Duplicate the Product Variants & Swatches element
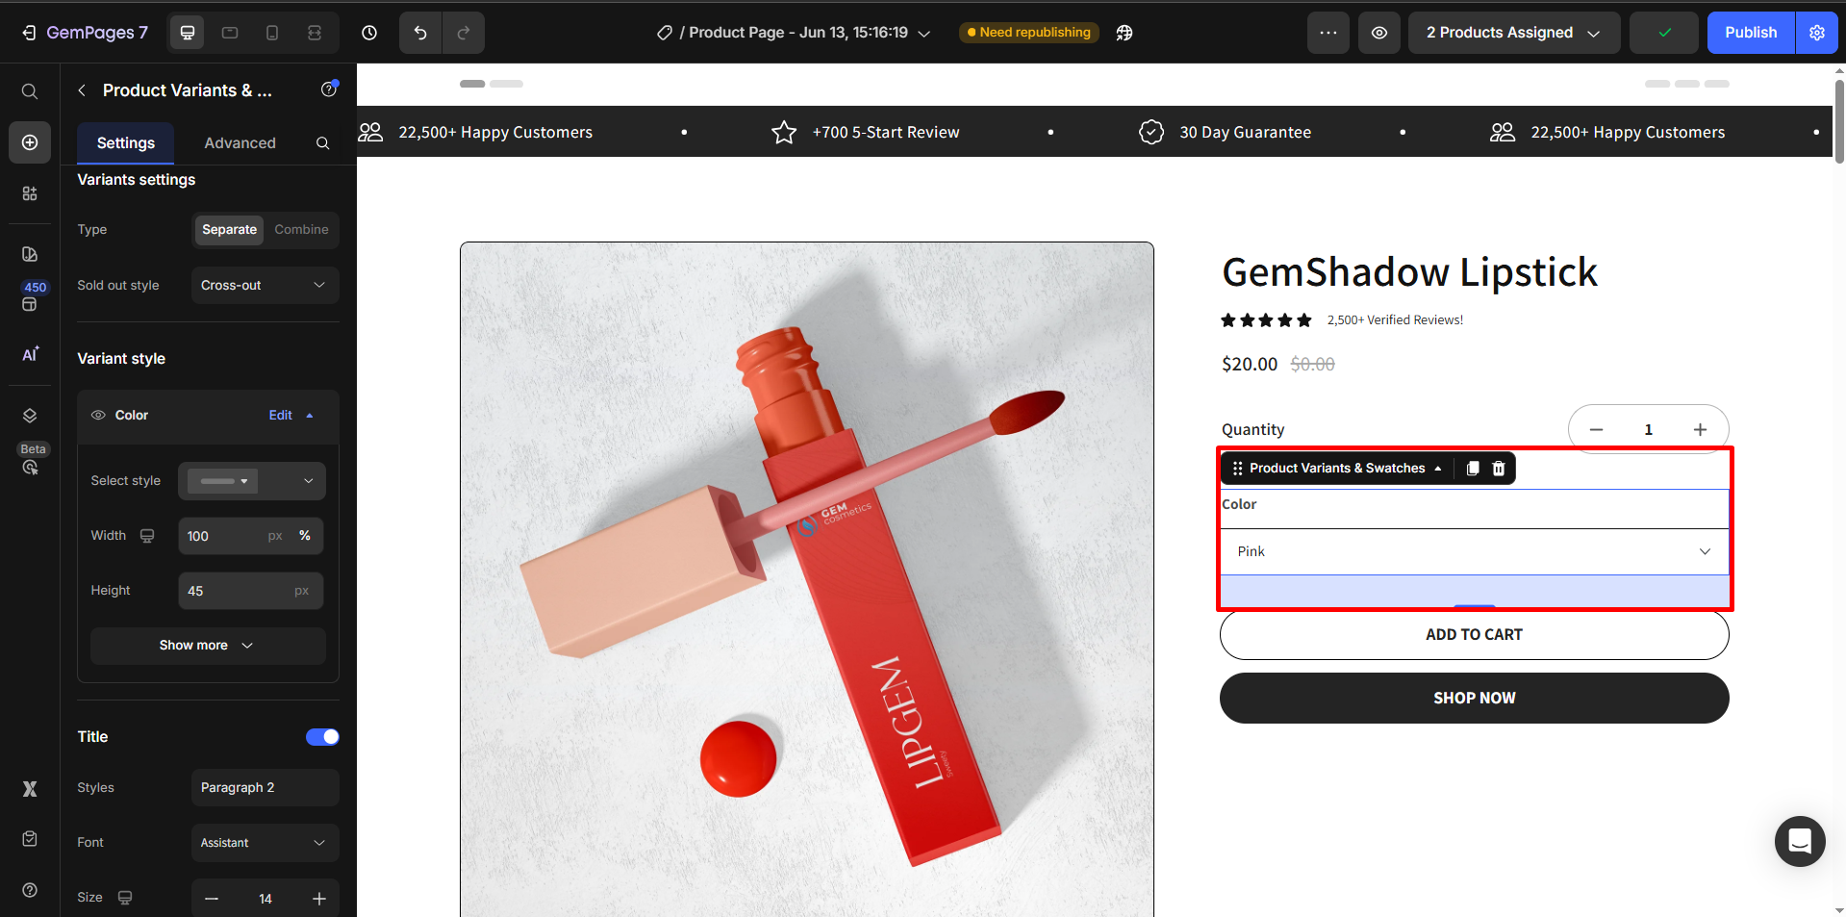The width and height of the screenshot is (1846, 917). tap(1471, 469)
